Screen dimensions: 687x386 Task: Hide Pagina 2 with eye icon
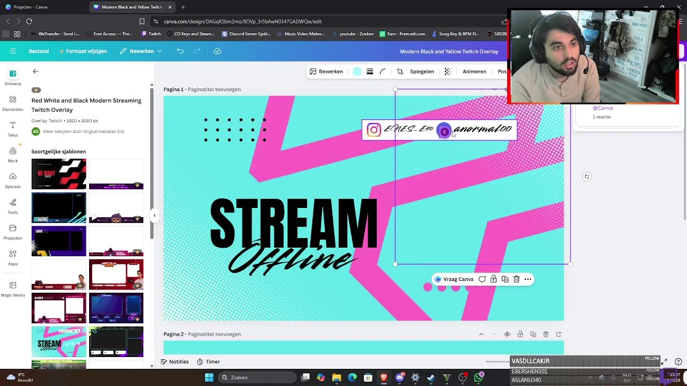tap(507, 335)
